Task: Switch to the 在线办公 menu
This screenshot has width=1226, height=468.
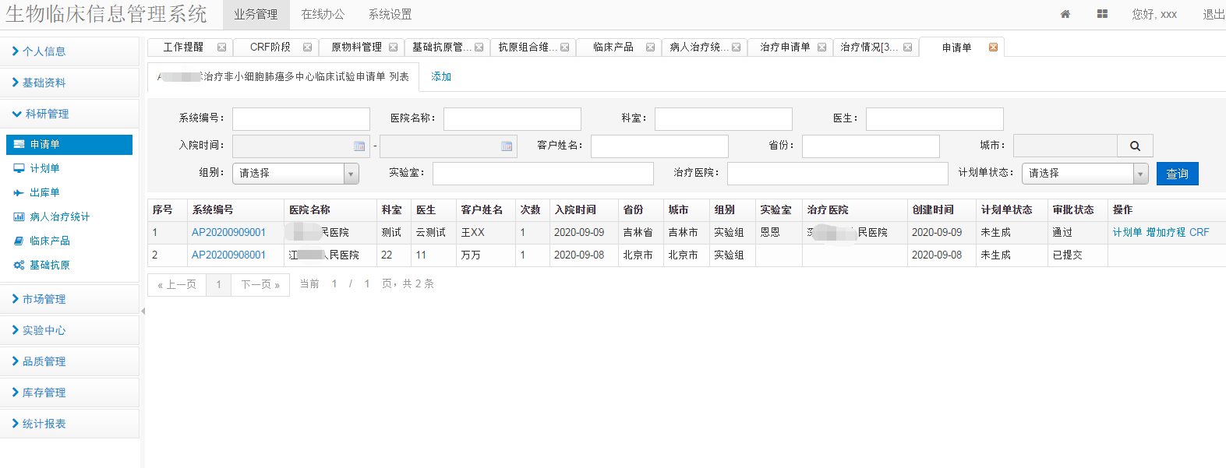Action: coord(323,14)
